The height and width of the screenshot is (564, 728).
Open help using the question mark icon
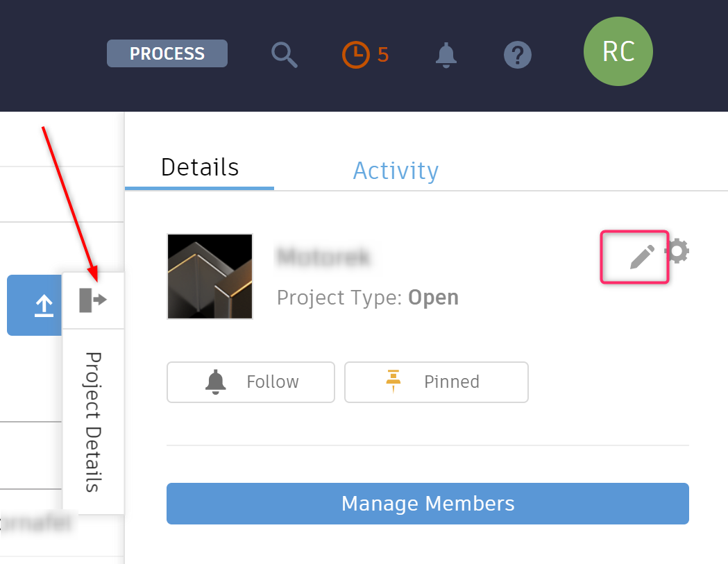coord(517,55)
